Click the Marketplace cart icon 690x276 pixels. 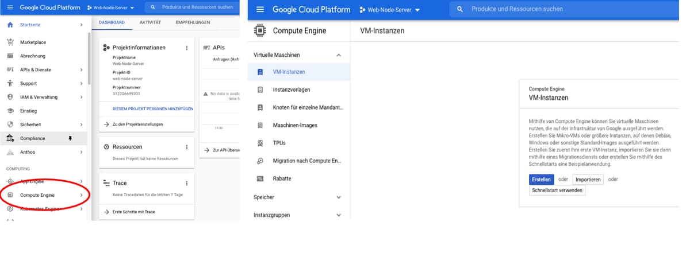tap(10, 42)
